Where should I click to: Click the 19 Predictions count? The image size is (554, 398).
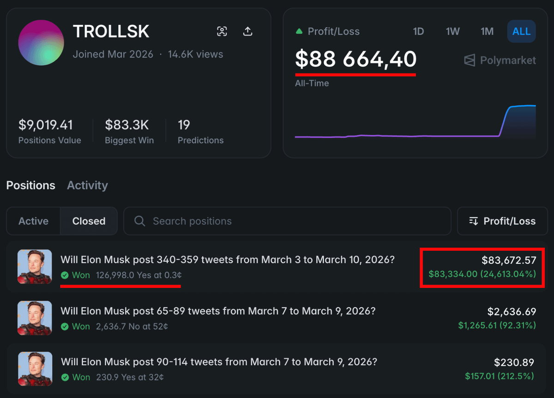[184, 125]
